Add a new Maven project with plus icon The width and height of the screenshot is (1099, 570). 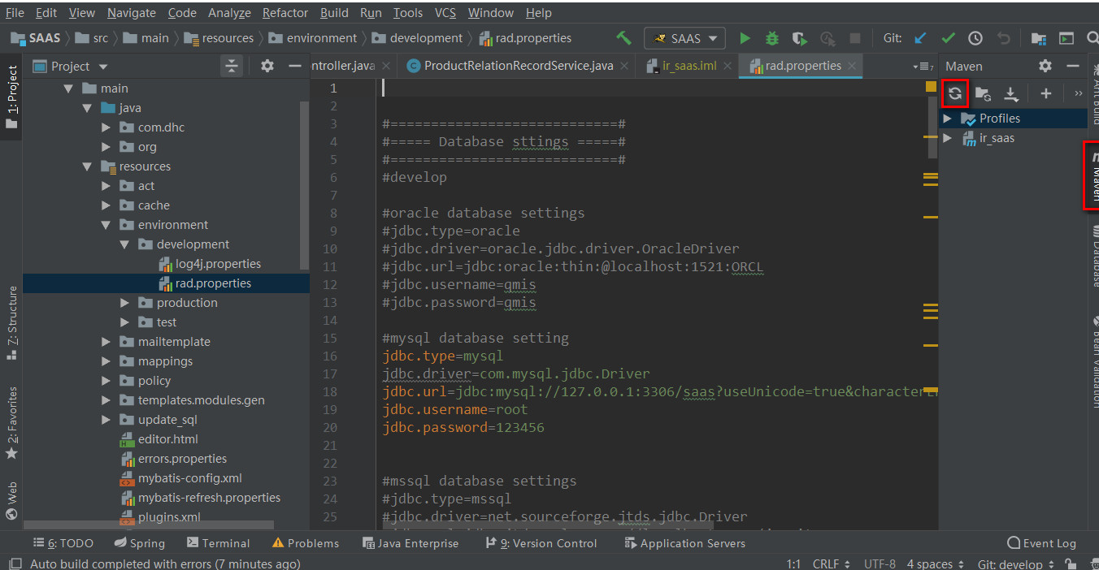1046,93
